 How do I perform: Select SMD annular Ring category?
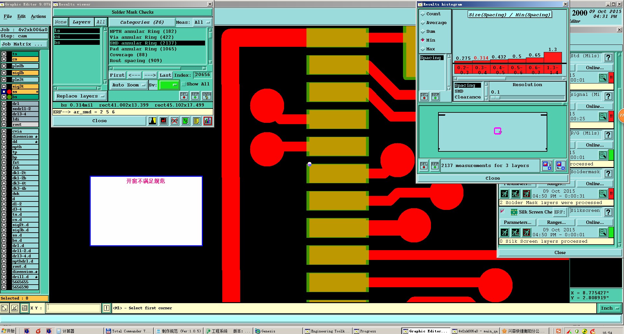point(157,43)
